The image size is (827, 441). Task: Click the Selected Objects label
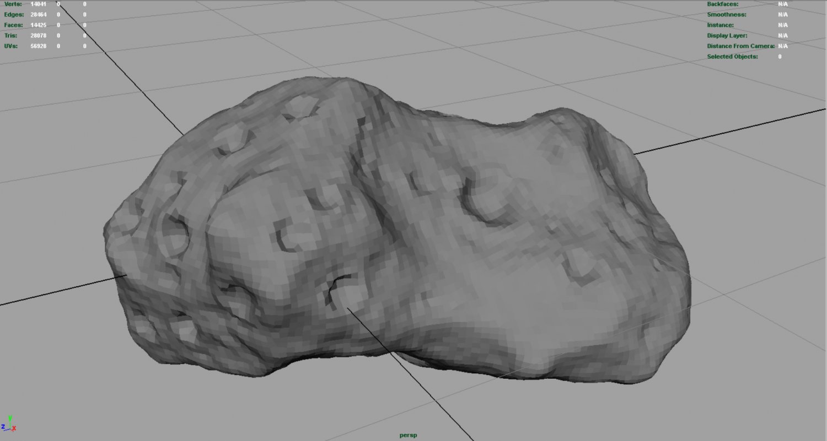(x=732, y=56)
